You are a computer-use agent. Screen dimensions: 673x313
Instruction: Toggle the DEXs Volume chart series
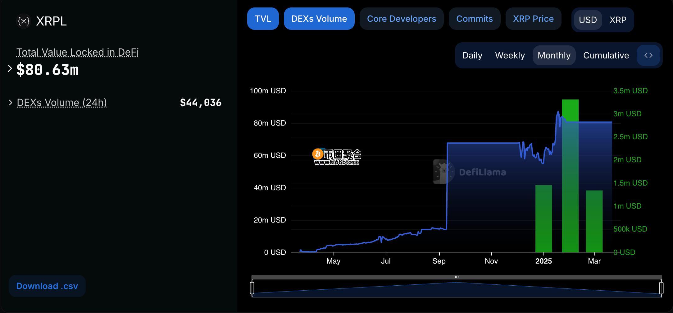click(319, 19)
